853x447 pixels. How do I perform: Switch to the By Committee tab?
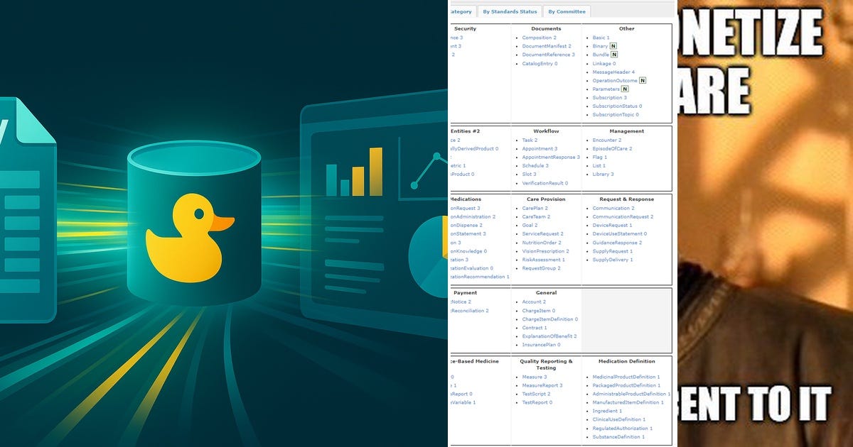tap(567, 11)
